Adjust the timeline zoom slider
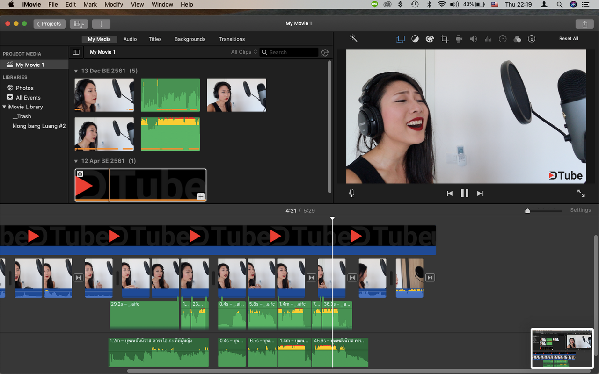Image resolution: width=599 pixels, height=374 pixels. click(527, 211)
